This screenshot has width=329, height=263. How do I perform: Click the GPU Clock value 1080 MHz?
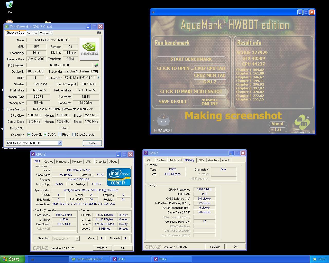(x=34, y=115)
